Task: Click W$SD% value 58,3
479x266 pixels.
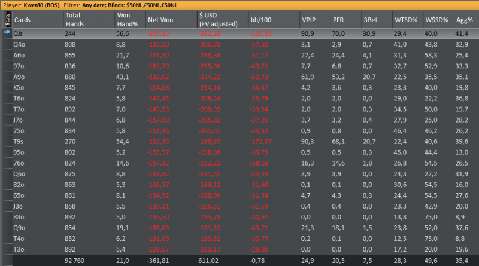Action: pos(431,55)
